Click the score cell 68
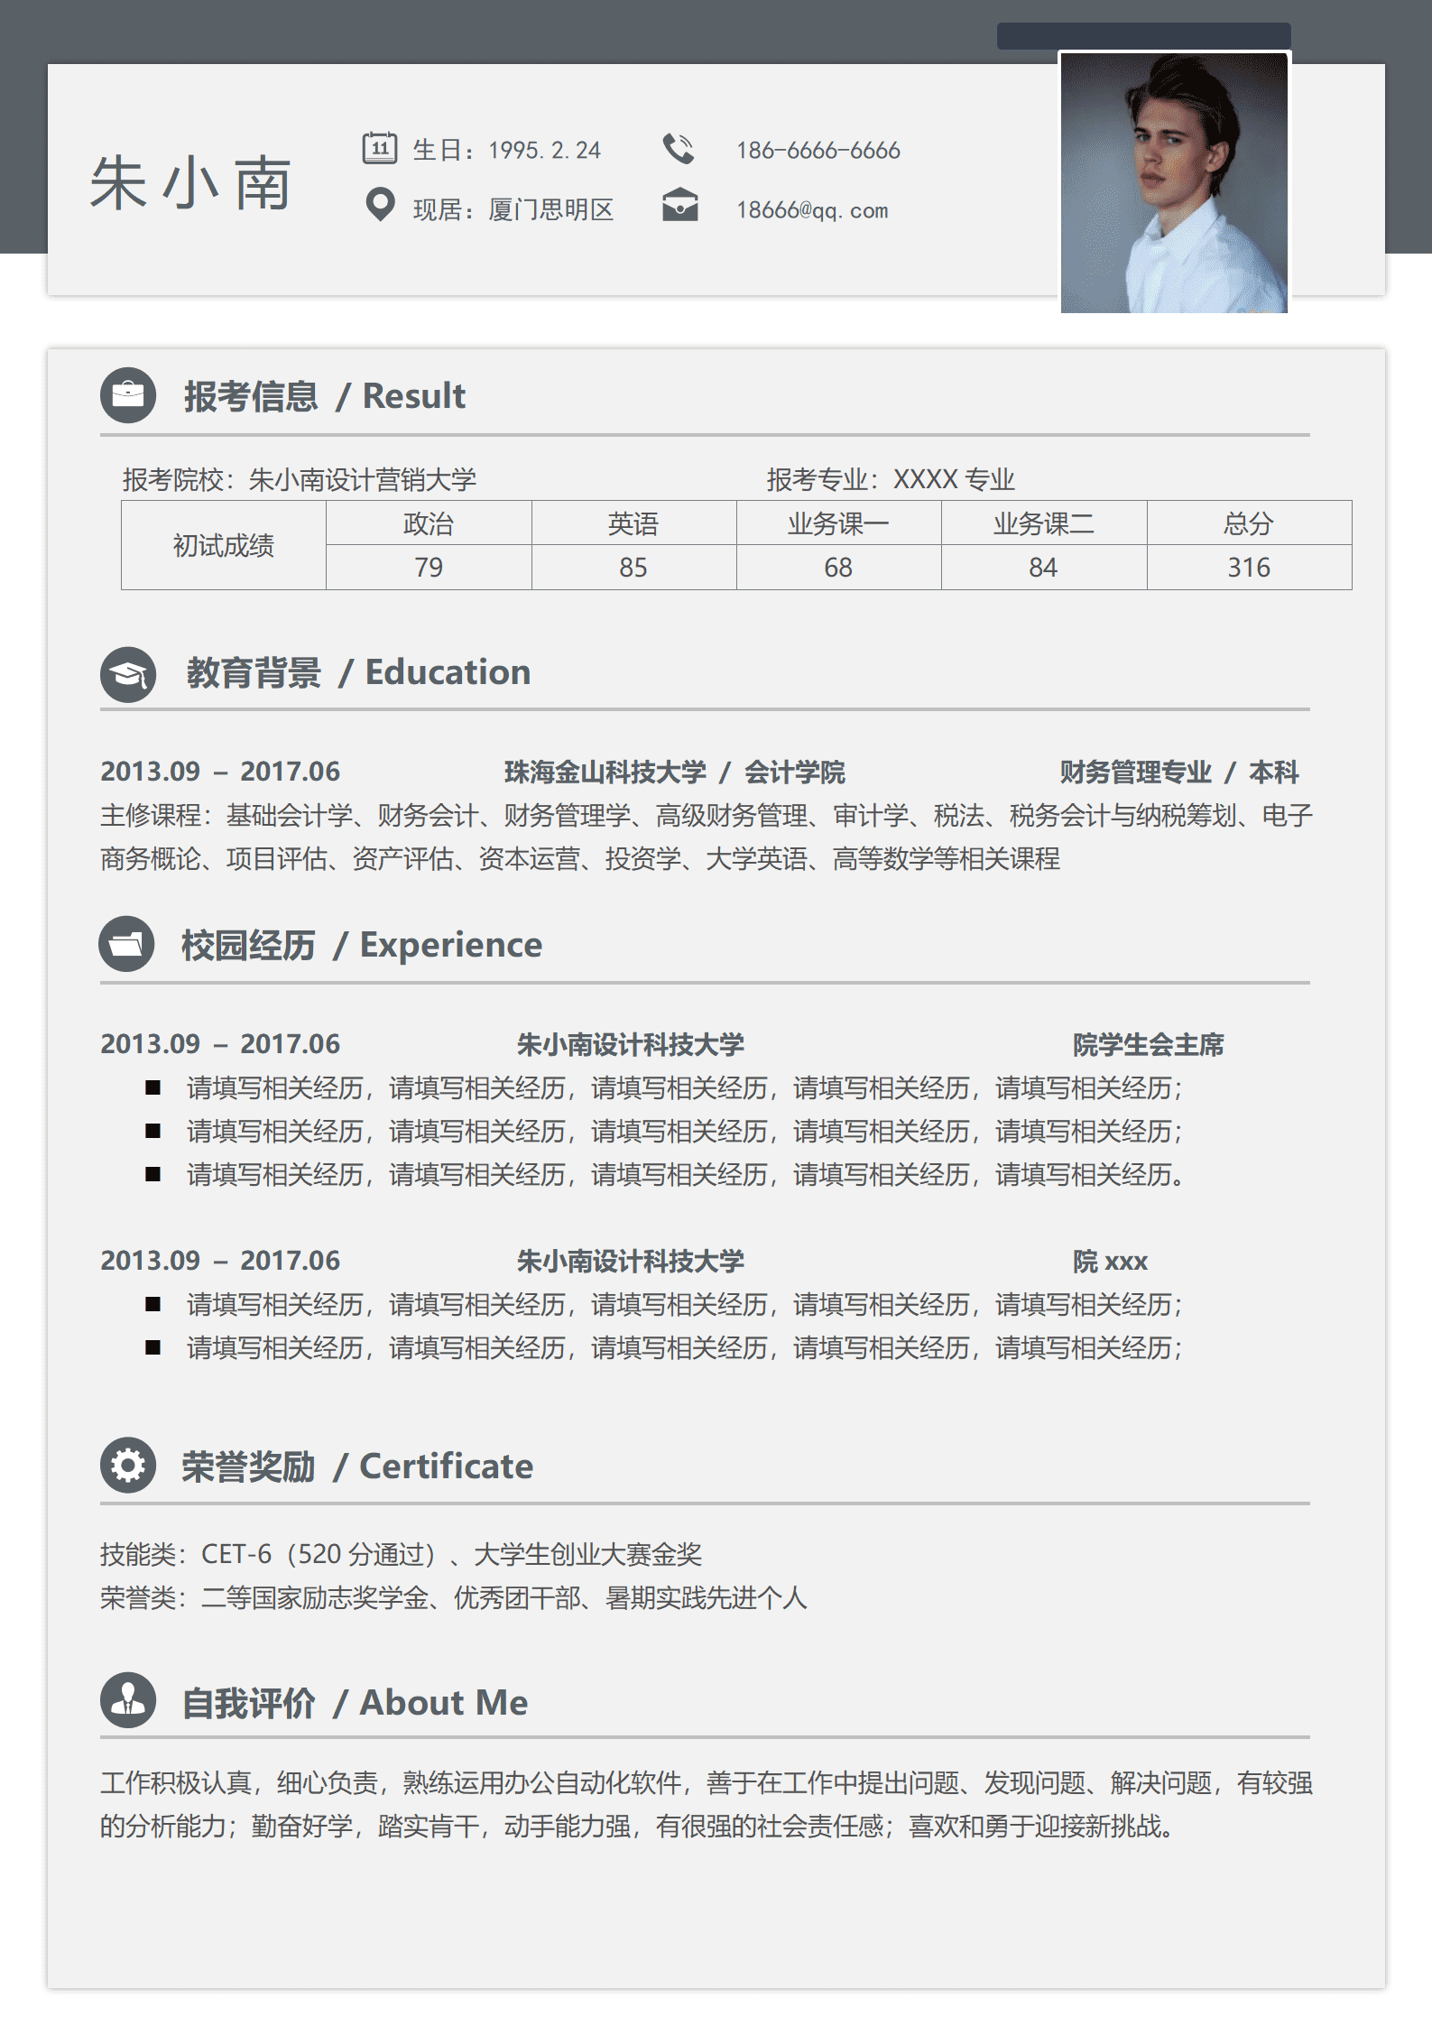Image resolution: width=1432 pixels, height=2026 pixels. 838,568
